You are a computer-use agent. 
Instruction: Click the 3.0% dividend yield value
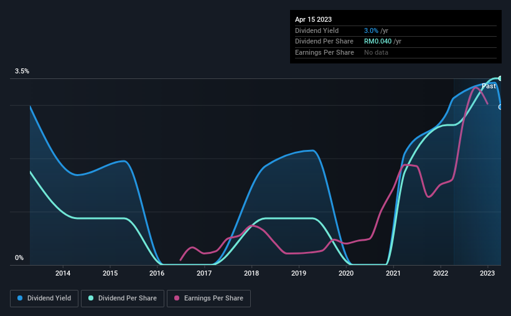click(x=371, y=30)
